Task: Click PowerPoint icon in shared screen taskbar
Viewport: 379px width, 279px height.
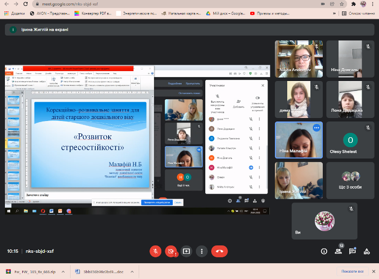Action: [60, 211]
